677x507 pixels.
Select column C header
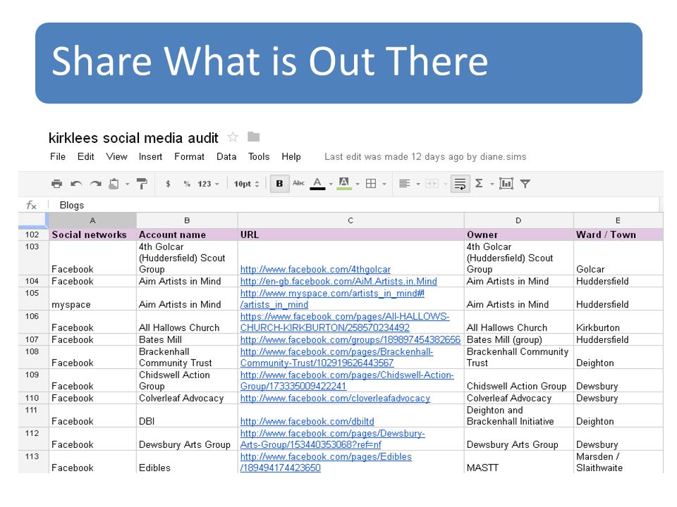(350, 220)
